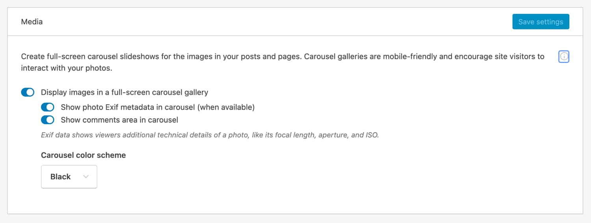The width and height of the screenshot is (591, 223).
Task: Click the "Carousel color scheme" label
Action: pyautogui.click(x=83, y=155)
